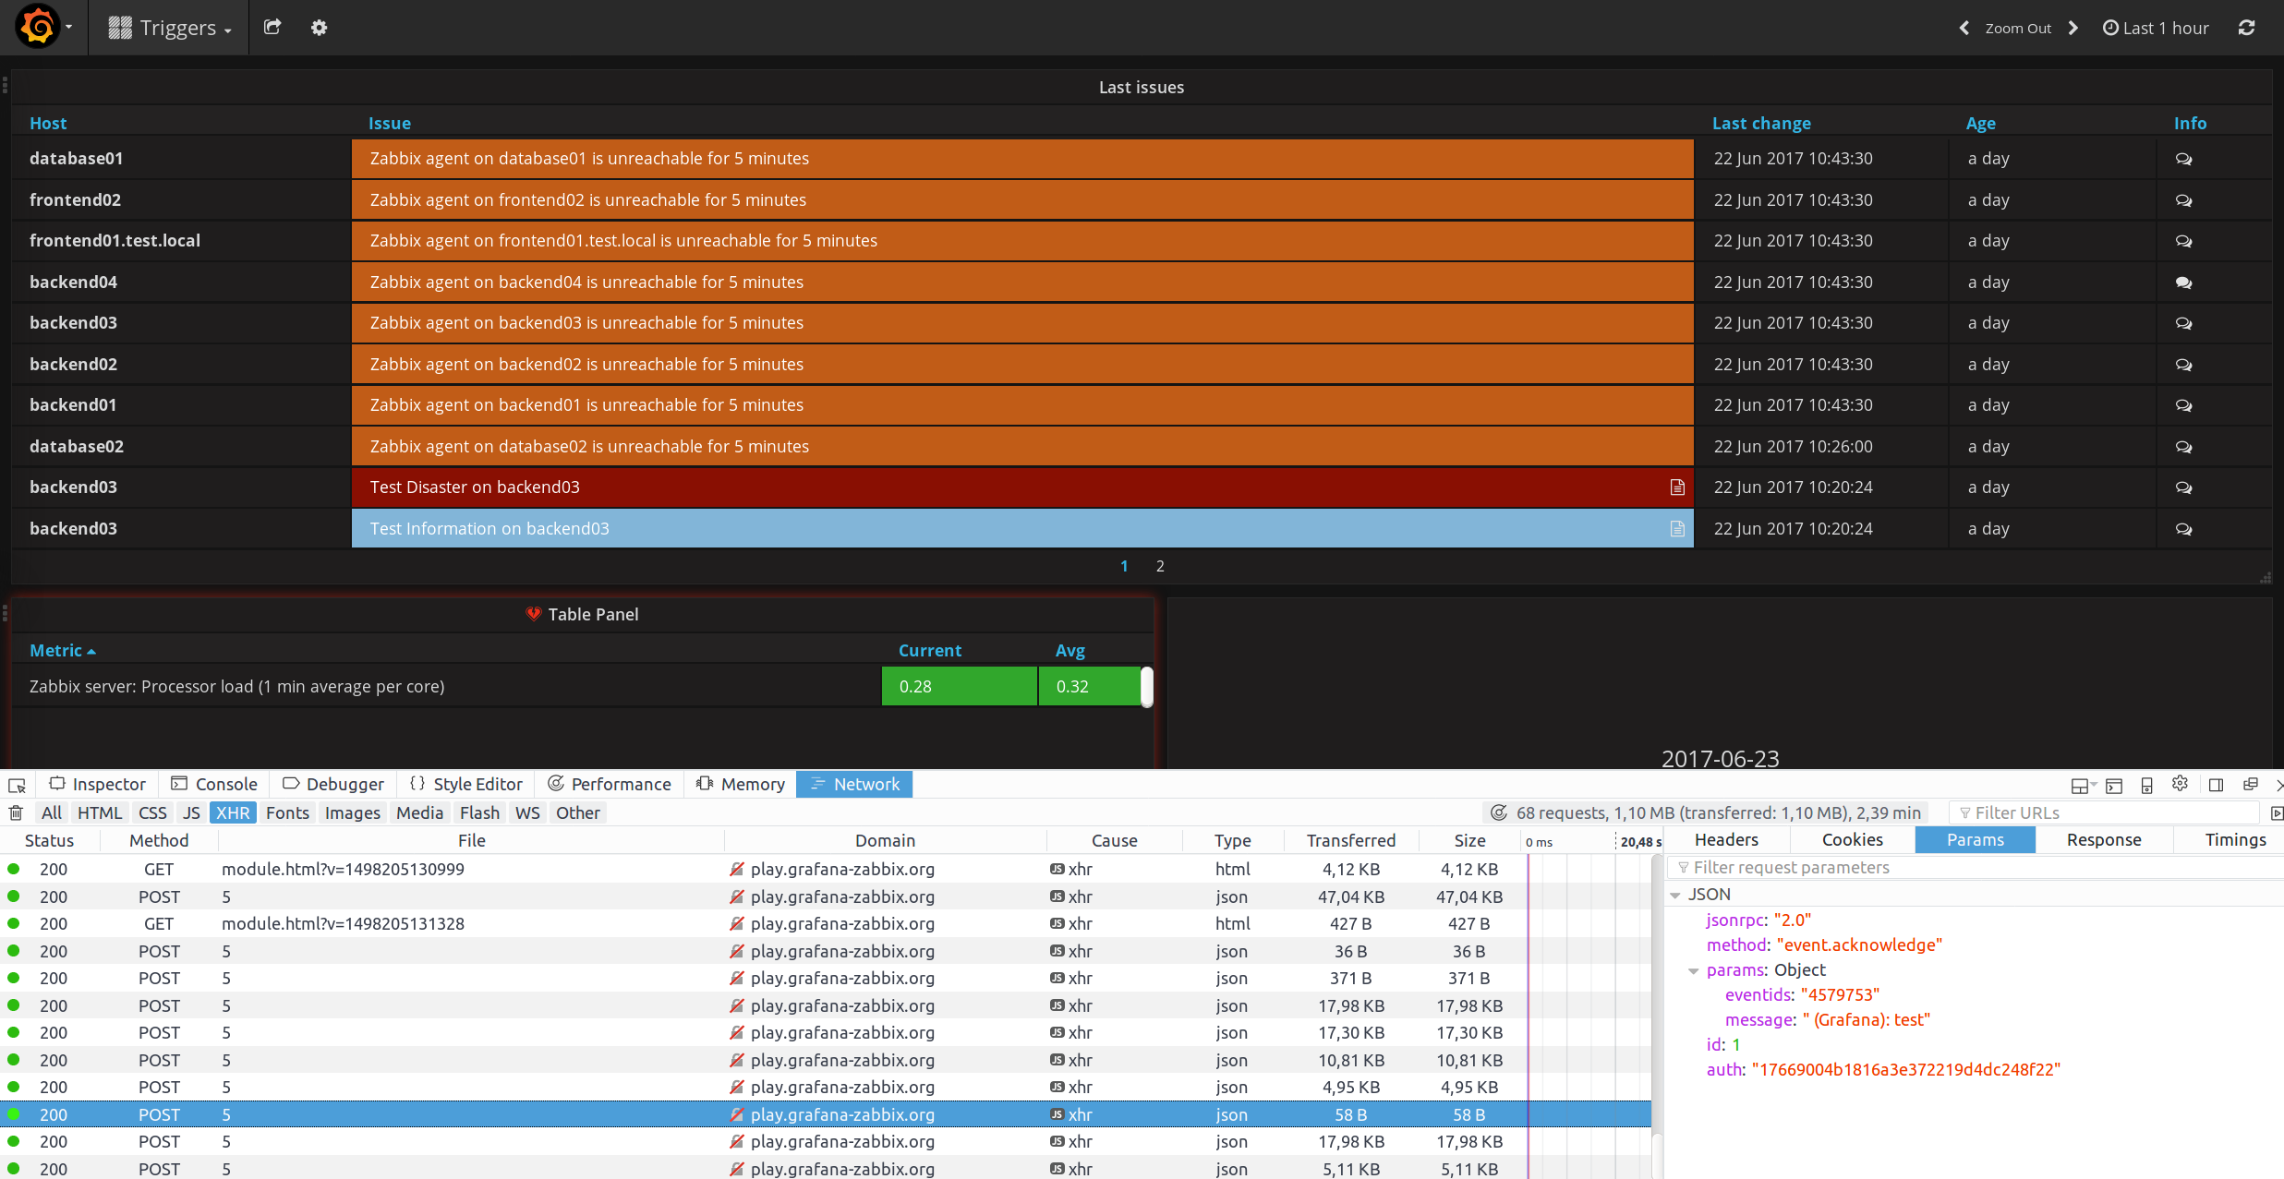
Task: Open the dashboard settings gear
Action: (x=319, y=28)
